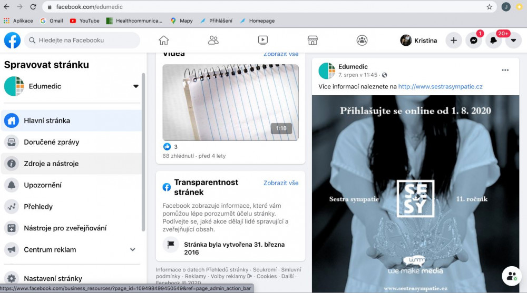The width and height of the screenshot is (527, 293).
Task: Open the Edumedic page switcher dropdown
Action: (x=135, y=86)
